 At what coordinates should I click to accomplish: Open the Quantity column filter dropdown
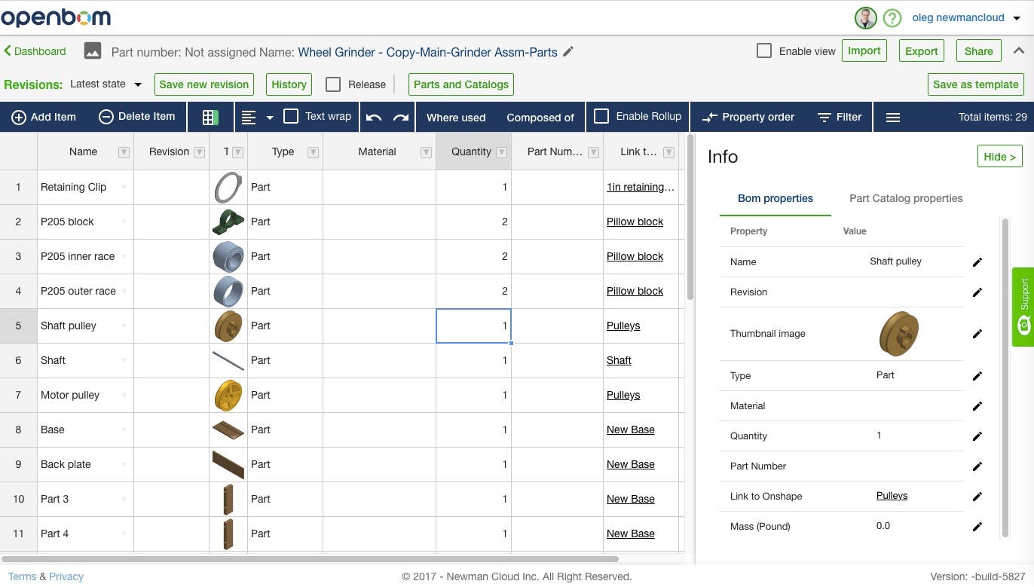[501, 152]
